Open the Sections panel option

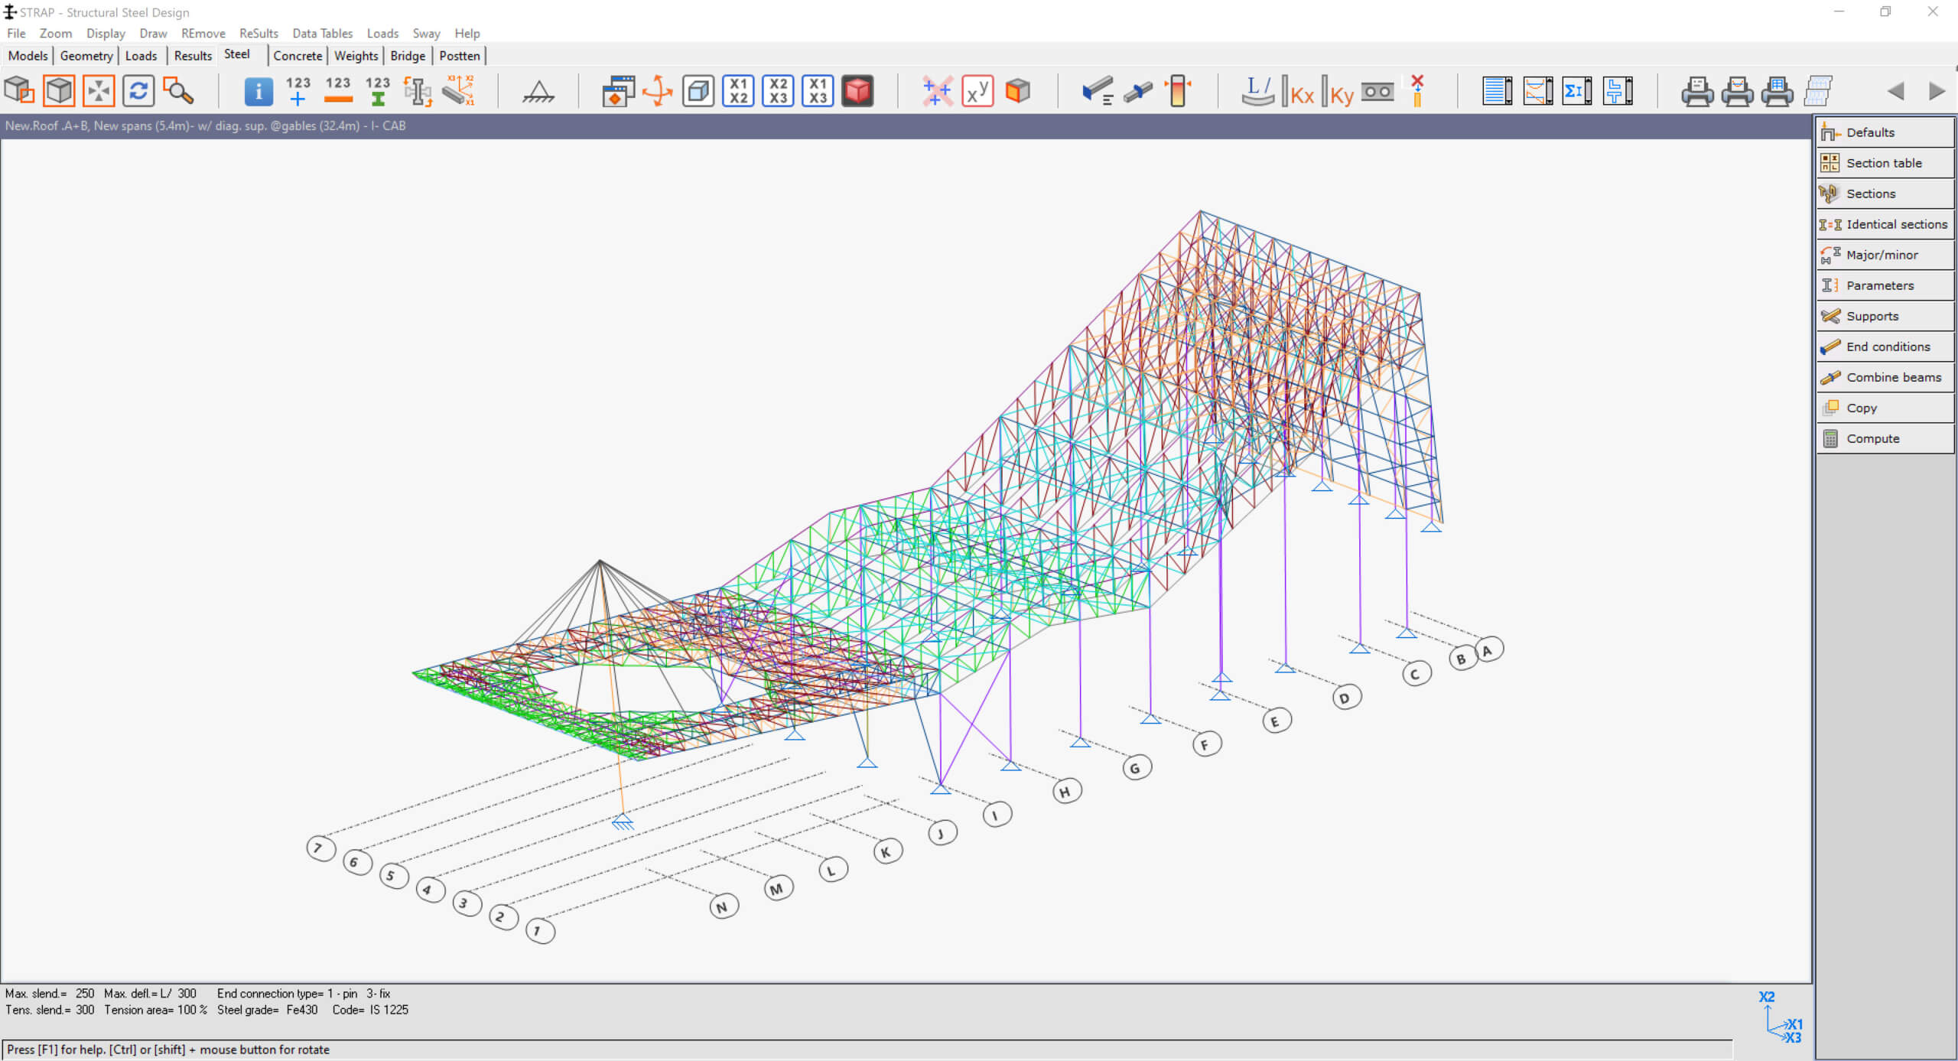pos(1871,192)
